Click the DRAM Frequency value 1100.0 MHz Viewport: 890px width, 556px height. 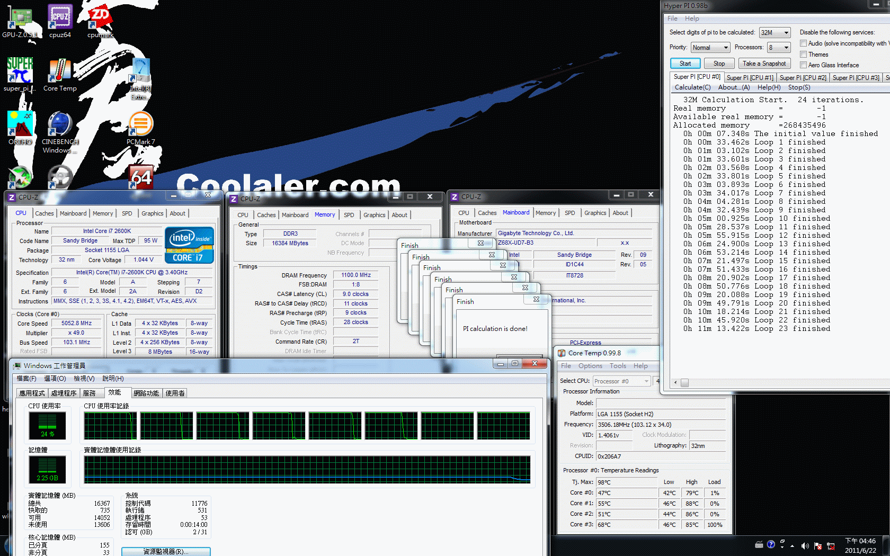coord(356,275)
